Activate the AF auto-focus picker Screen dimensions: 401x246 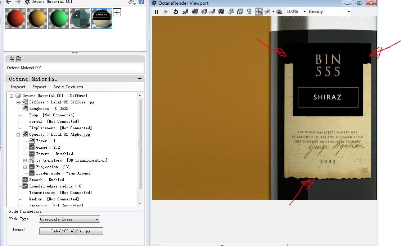pyautogui.click(x=185, y=11)
